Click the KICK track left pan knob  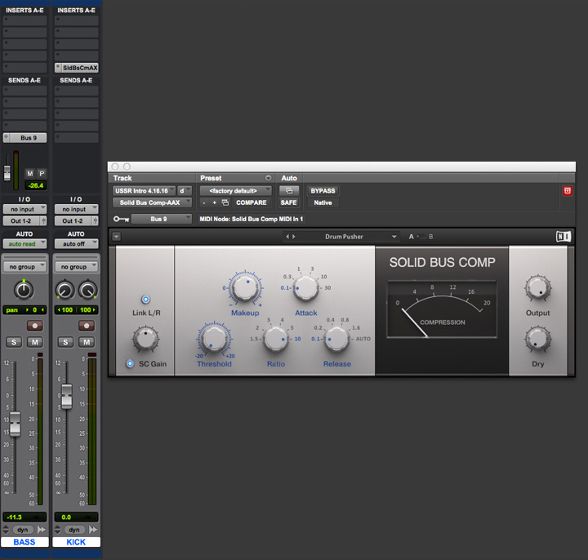[x=65, y=291]
